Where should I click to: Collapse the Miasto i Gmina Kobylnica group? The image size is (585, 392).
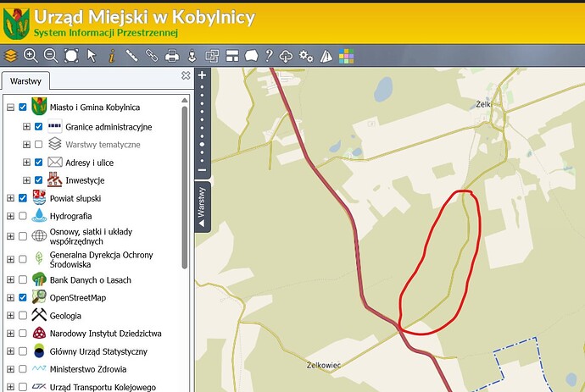click(10, 108)
